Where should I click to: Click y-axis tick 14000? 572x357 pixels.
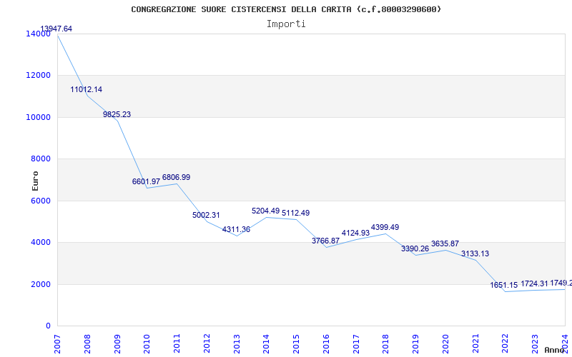[x=39, y=34]
